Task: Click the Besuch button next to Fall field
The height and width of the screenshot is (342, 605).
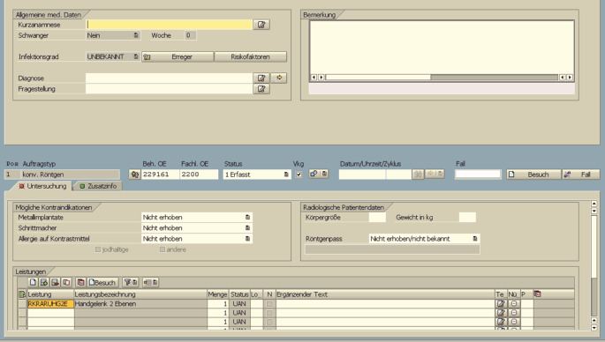Action: coord(534,175)
